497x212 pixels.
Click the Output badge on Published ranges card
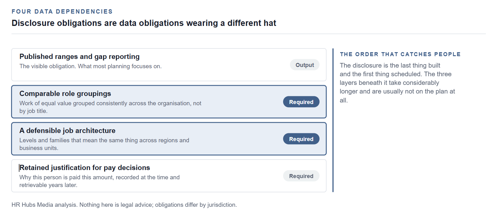[304, 65]
